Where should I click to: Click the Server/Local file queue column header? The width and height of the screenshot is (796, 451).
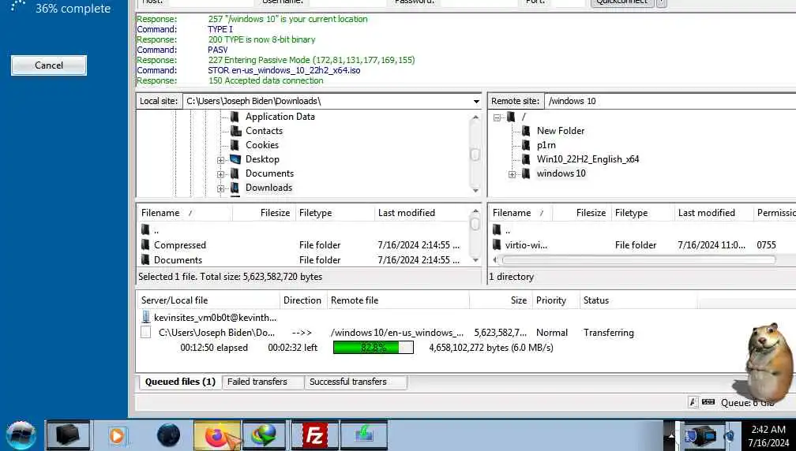208,300
